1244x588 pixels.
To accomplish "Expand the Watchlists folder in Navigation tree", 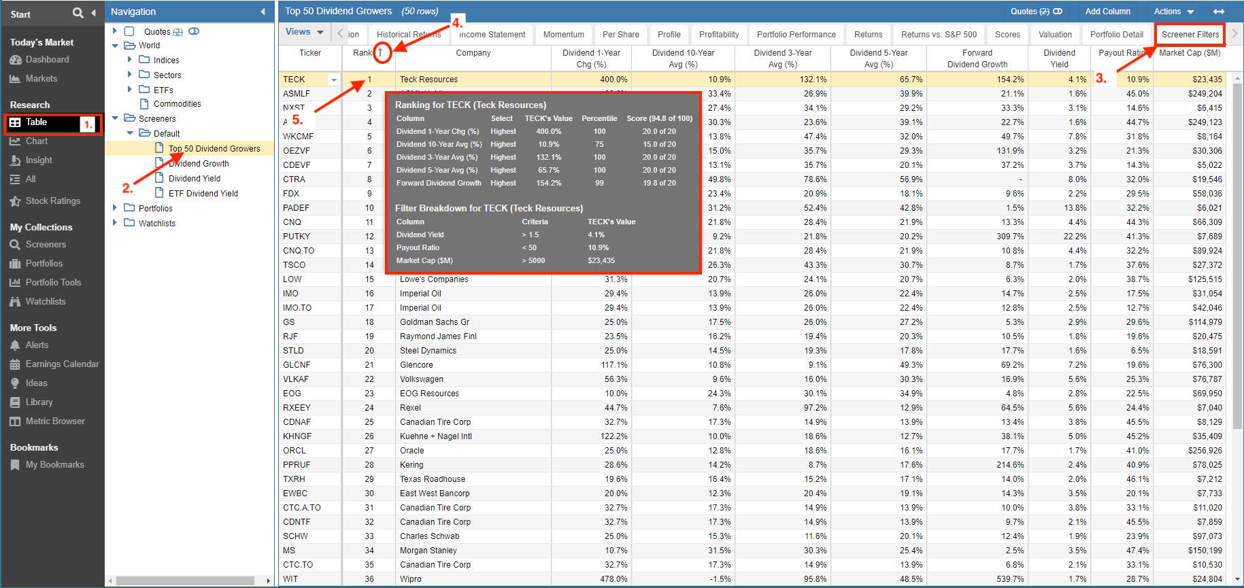I will pos(114,223).
